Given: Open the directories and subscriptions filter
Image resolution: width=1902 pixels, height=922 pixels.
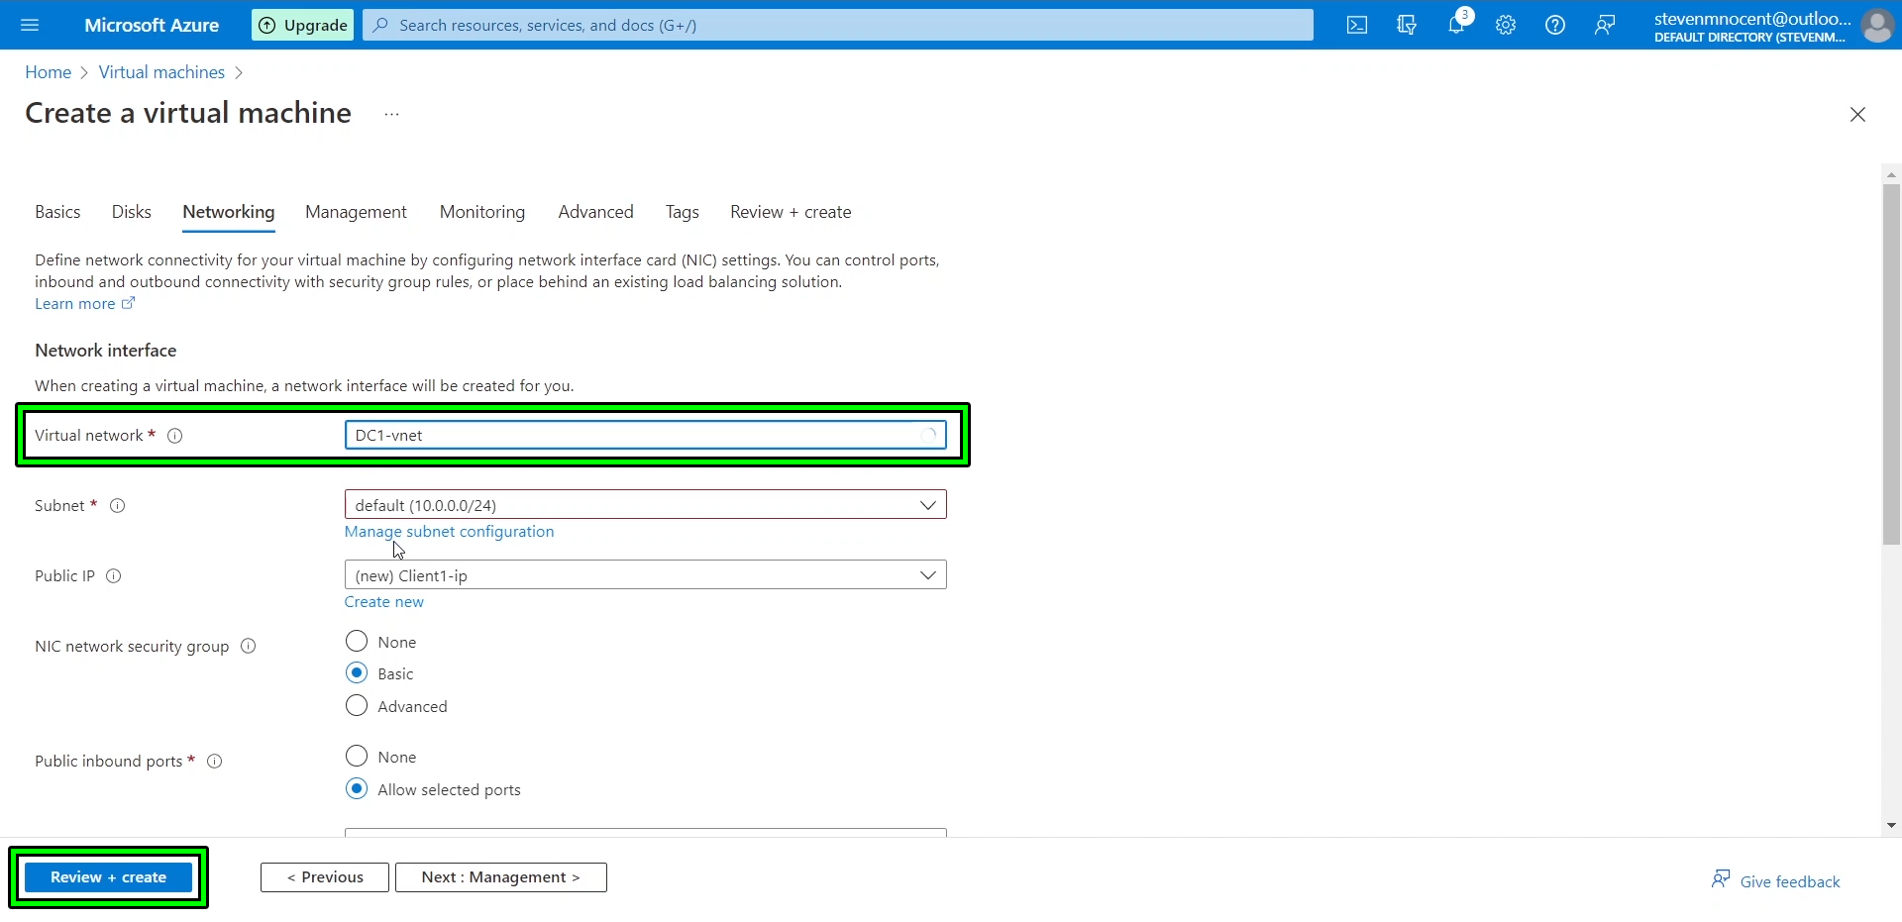Looking at the screenshot, I should (x=1407, y=25).
